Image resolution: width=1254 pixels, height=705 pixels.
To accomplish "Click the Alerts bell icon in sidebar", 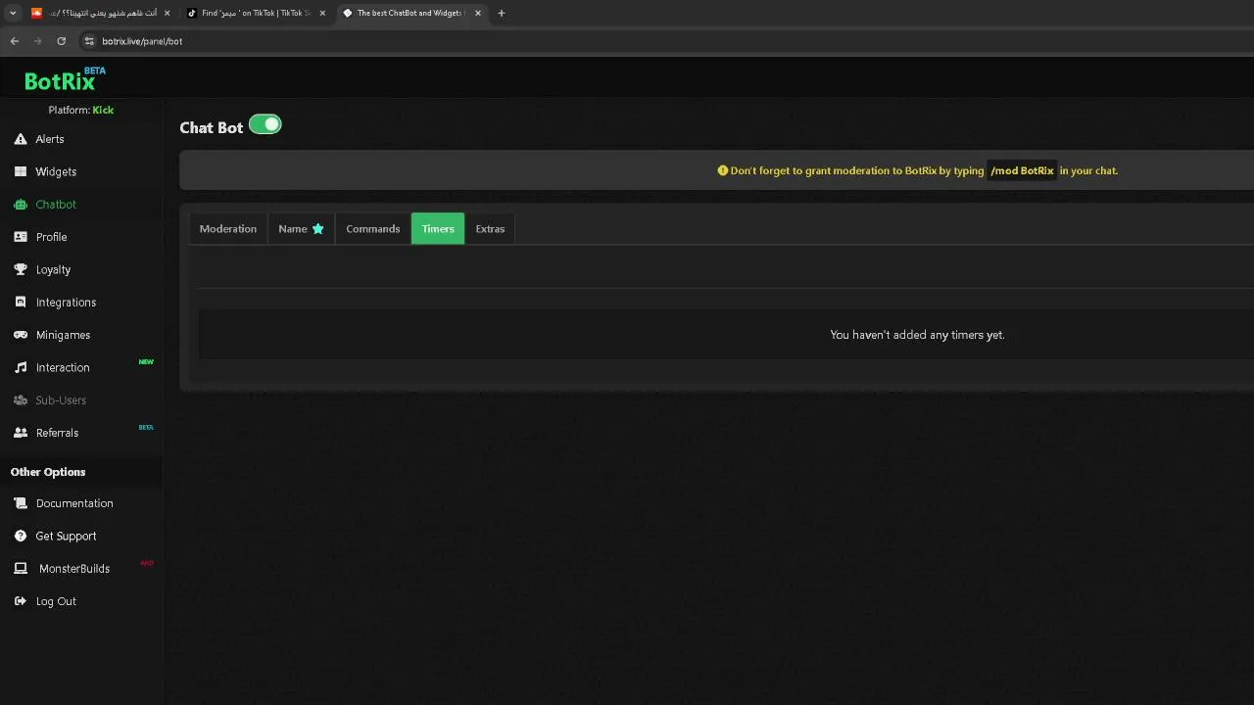I will click(21, 139).
